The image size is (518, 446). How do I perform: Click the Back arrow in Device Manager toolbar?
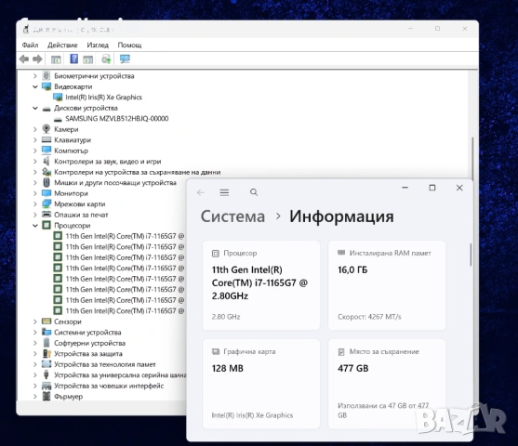[24, 59]
